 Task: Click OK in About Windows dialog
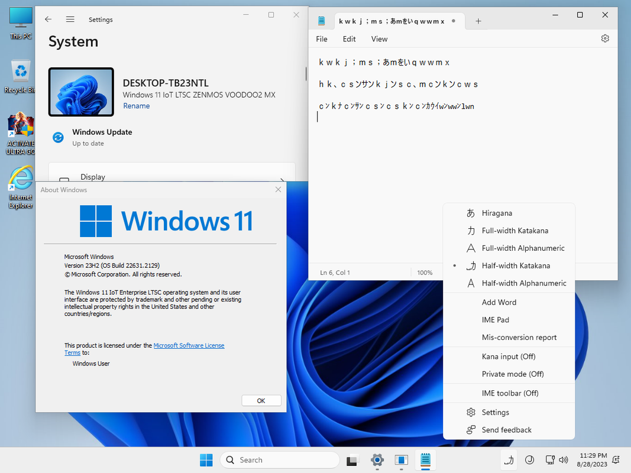pyautogui.click(x=261, y=401)
